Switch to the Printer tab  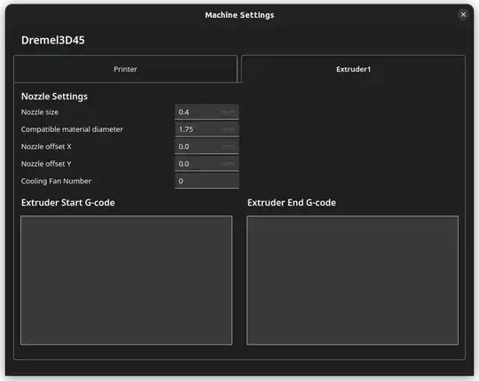125,69
